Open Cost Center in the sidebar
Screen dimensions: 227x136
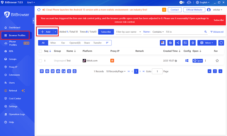tap(15, 98)
